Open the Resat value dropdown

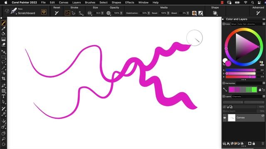coord(168,13)
